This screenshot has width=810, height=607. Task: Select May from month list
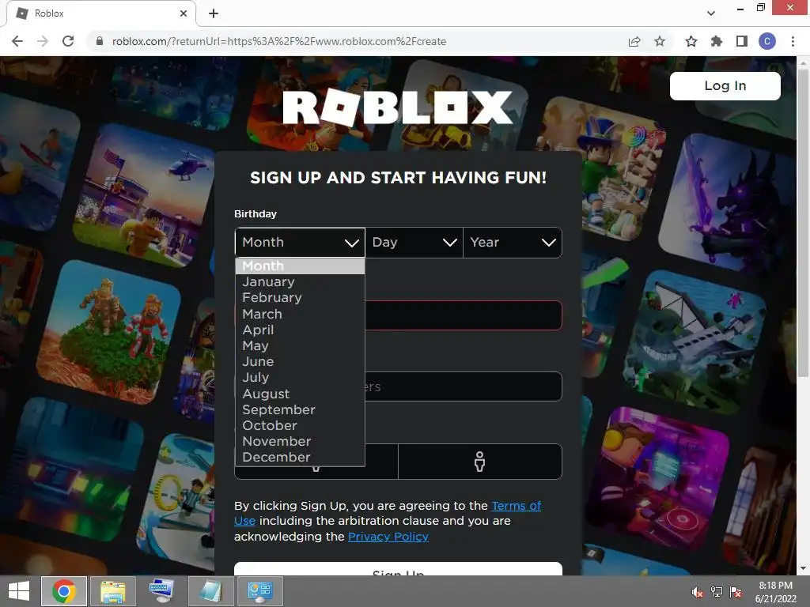[x=300, y=346]
